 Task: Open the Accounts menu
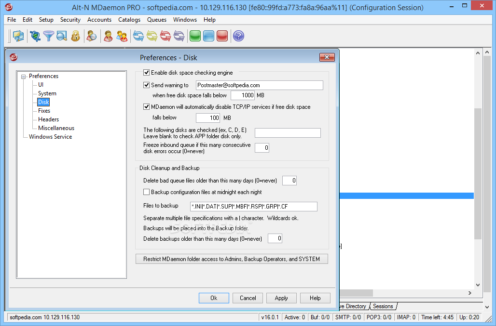click(99, 20)
